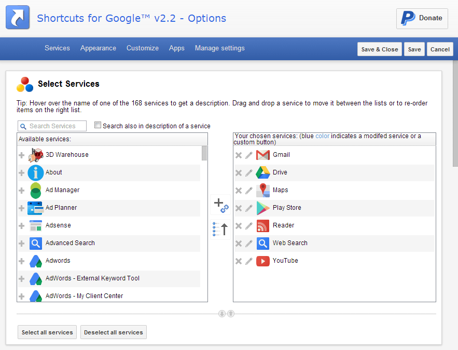
Task: Edit the Drive service with pencil icon
Action: (249, 173)
